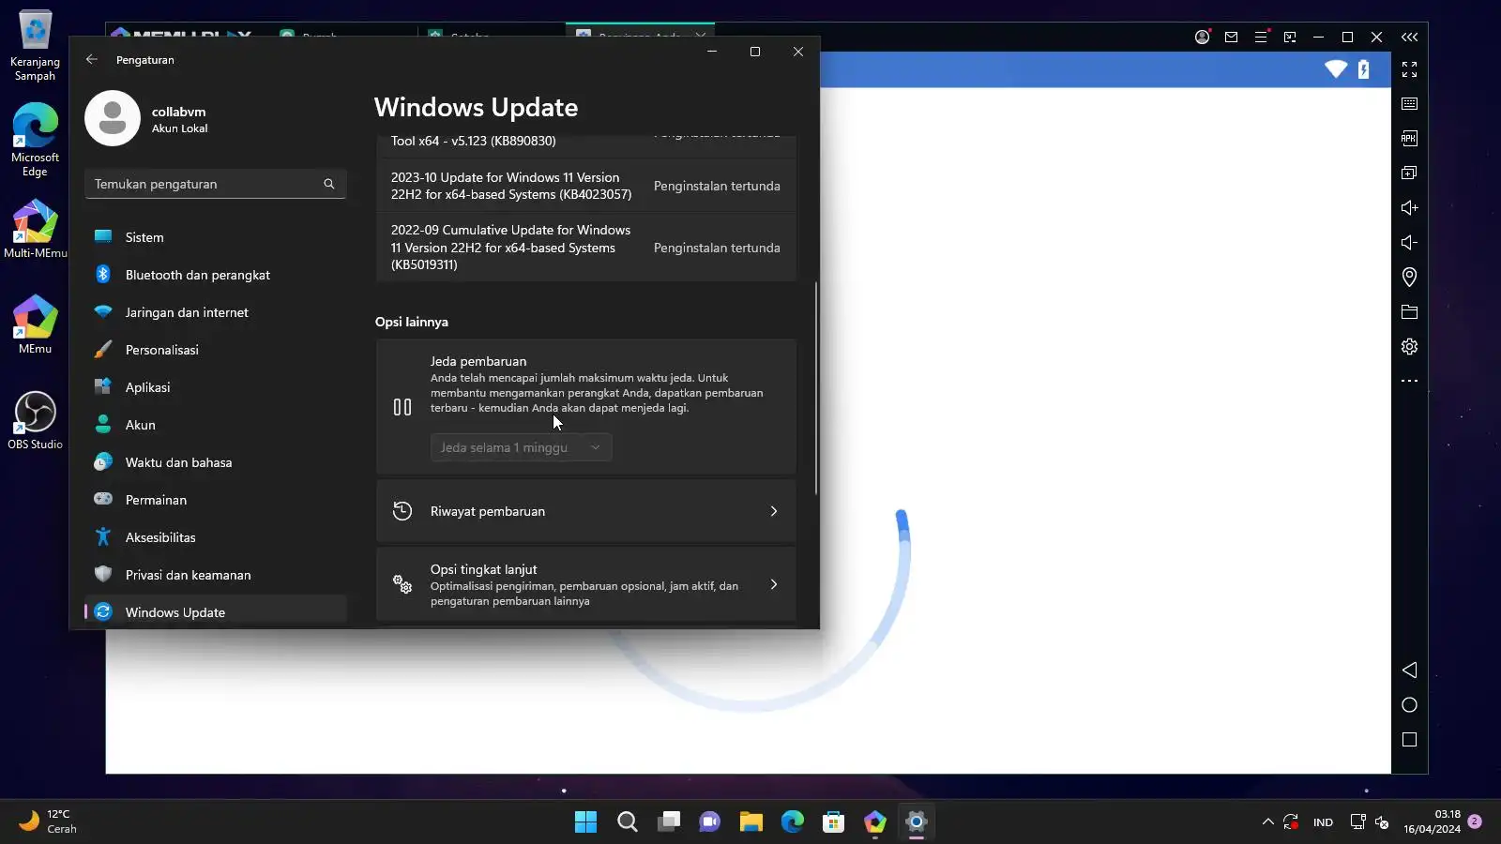Select Aplikasi in settings sidebar
Viewport: 1501px width, 844px height.
point(215,387)
